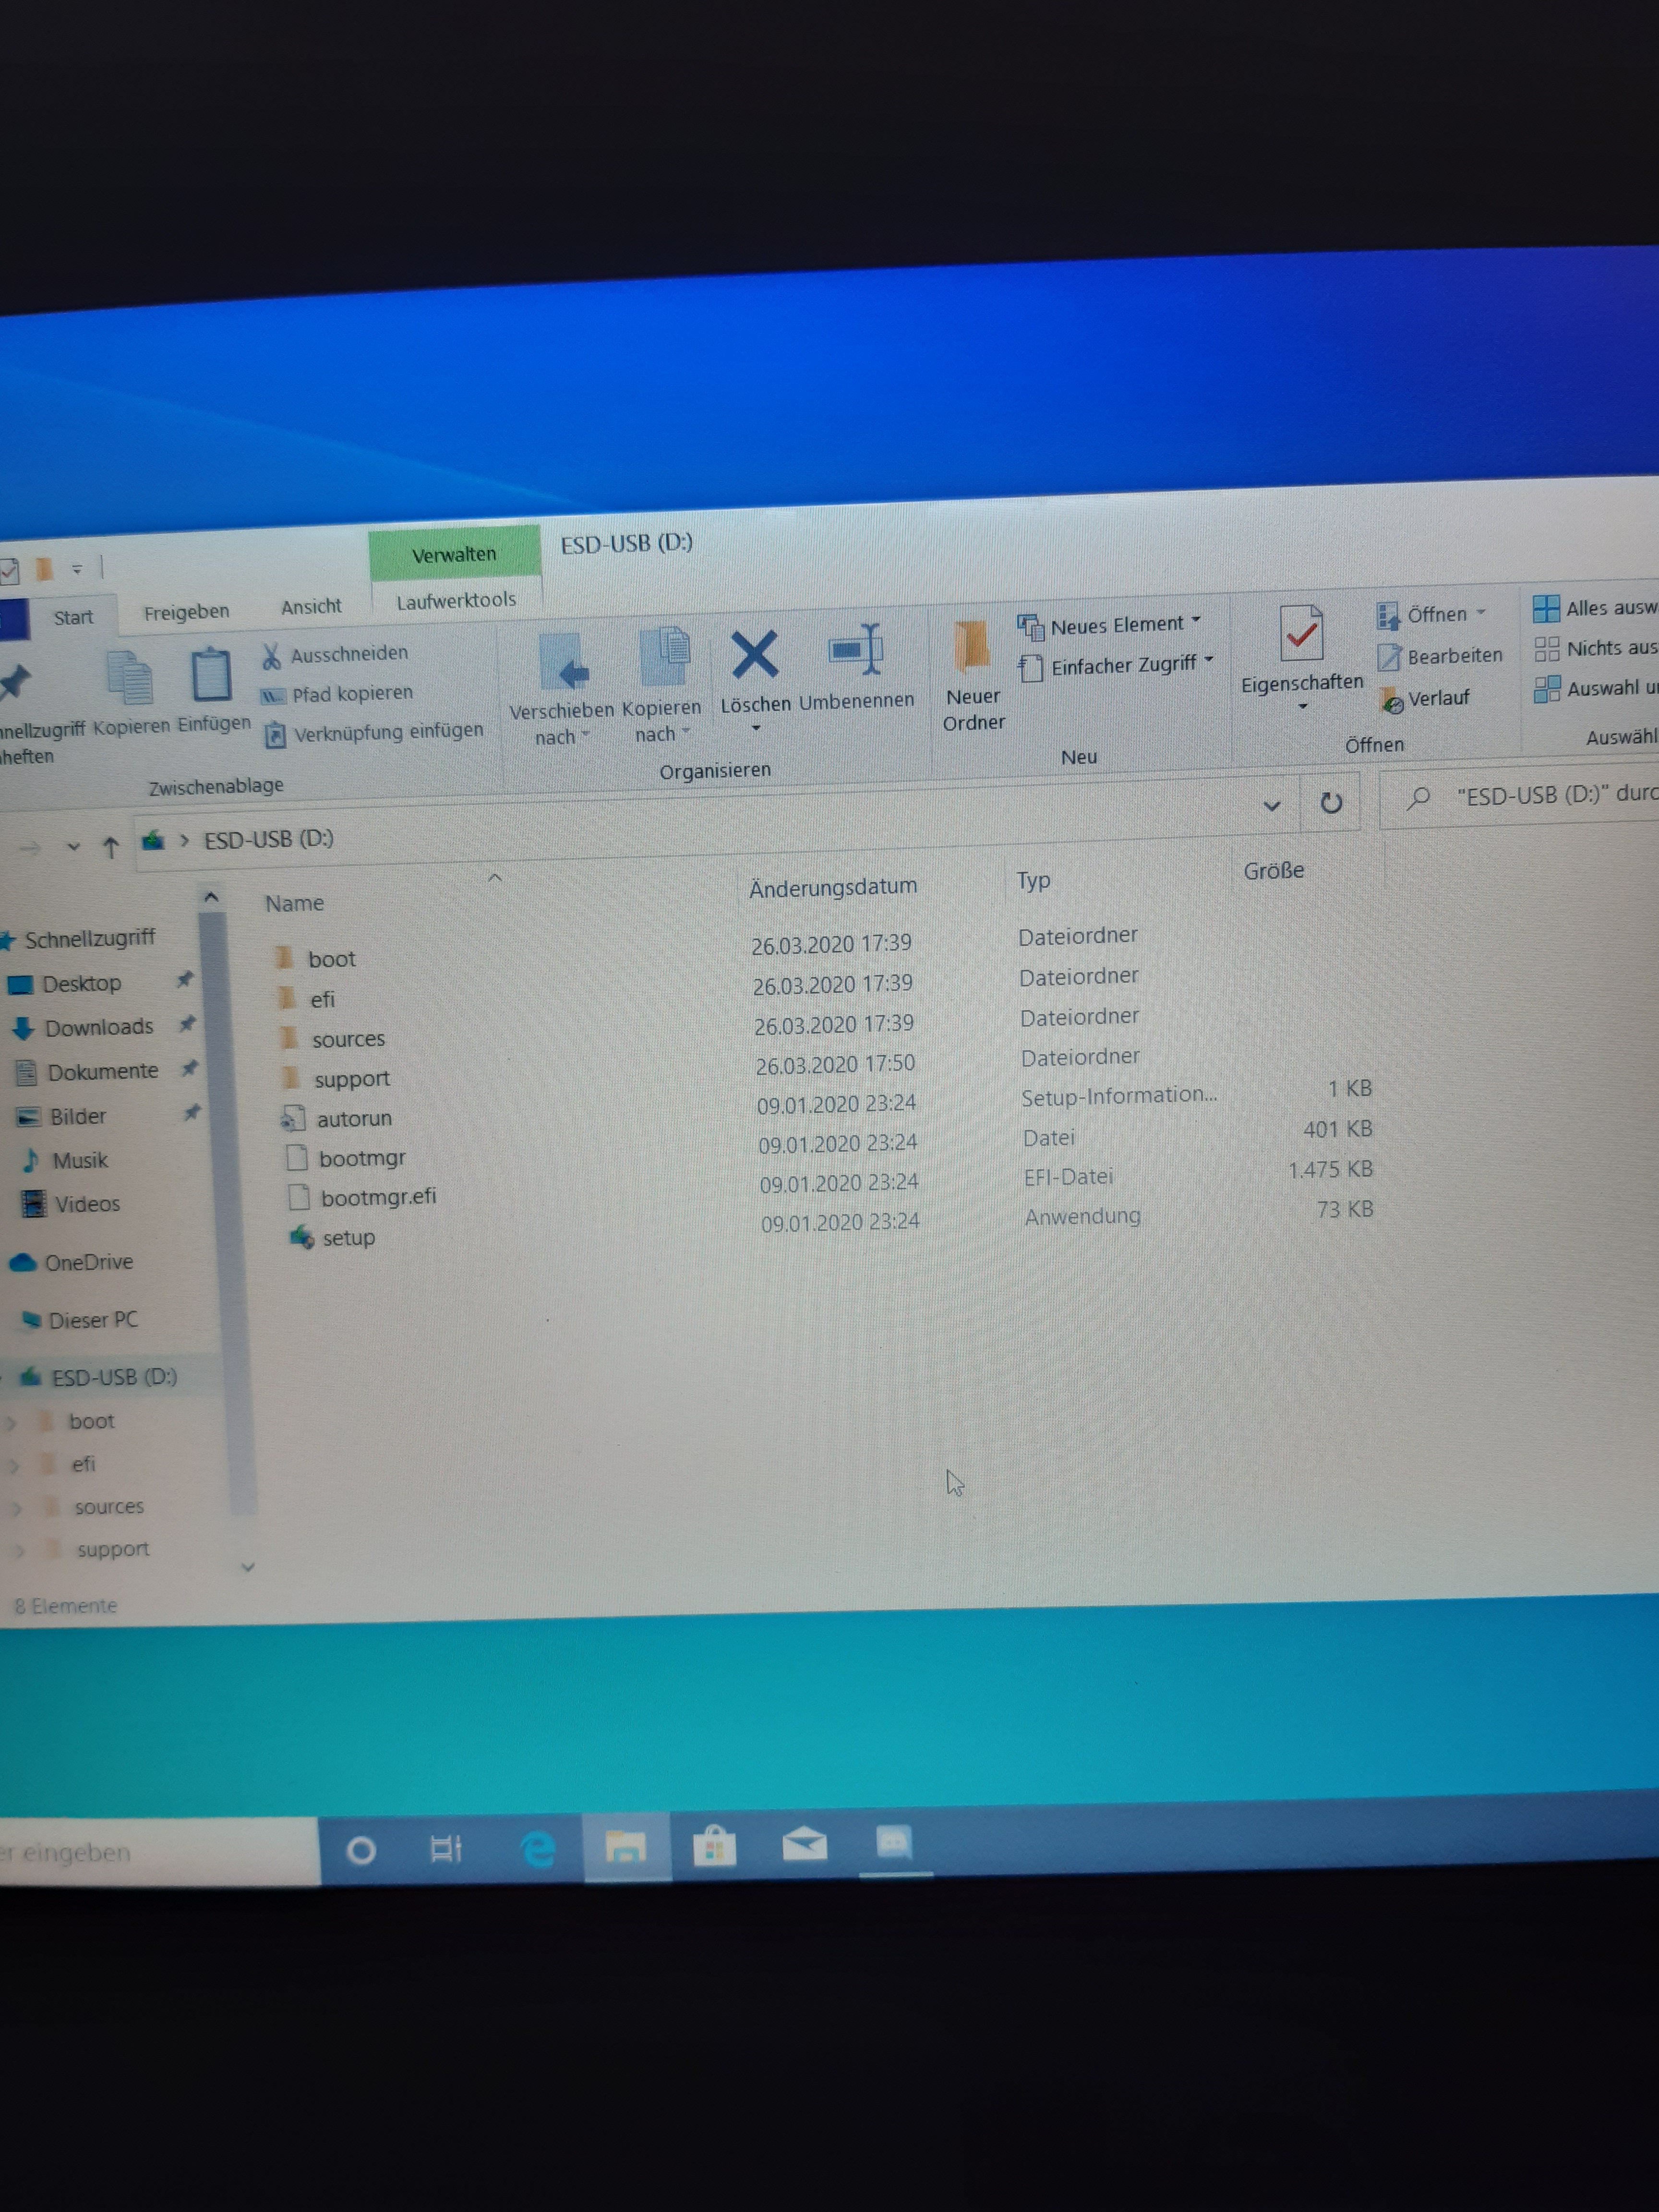This screenshot has width=1659, height=2212.
Task: Click the Neuer Ordner folder icon
Action: click(971, 646)
